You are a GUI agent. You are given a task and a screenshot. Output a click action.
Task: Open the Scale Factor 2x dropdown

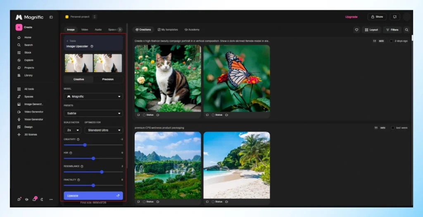(x=73, y=130)
